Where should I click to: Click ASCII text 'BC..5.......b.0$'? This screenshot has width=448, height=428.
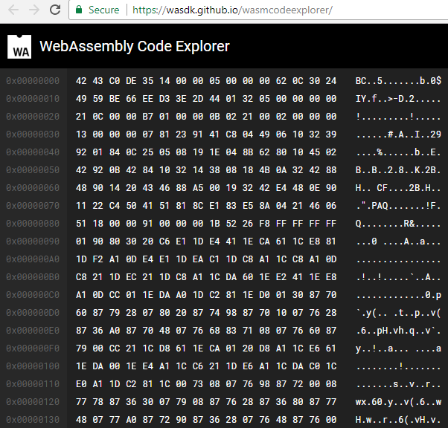[x=399, y=80]
